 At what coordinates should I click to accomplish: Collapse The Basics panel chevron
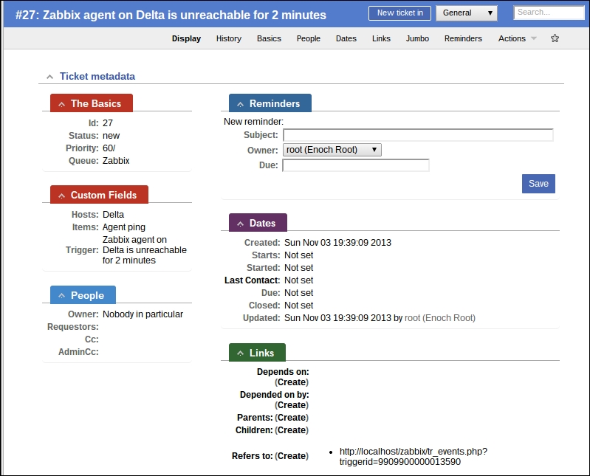tap(61, 104)
